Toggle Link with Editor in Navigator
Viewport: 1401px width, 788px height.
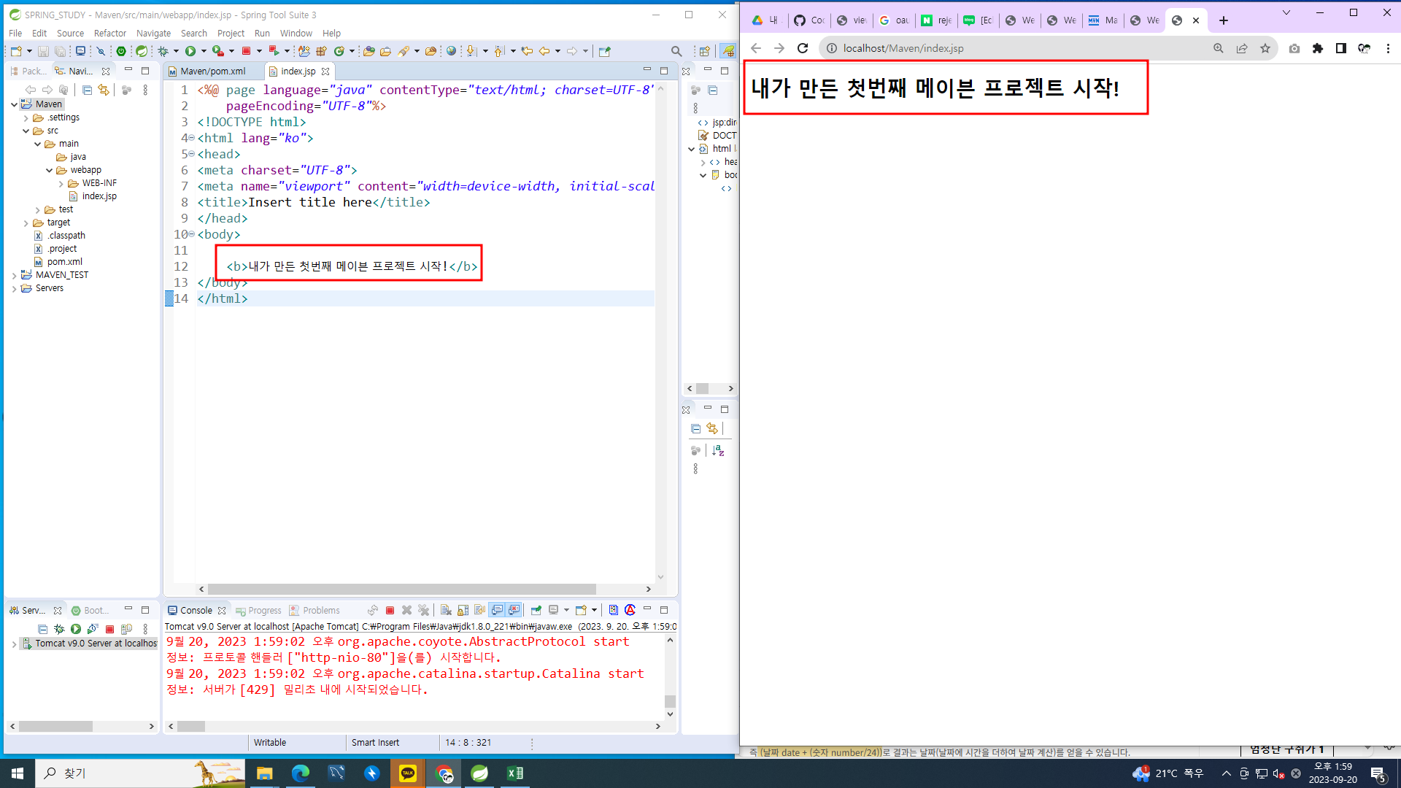(x=104, y=90)
